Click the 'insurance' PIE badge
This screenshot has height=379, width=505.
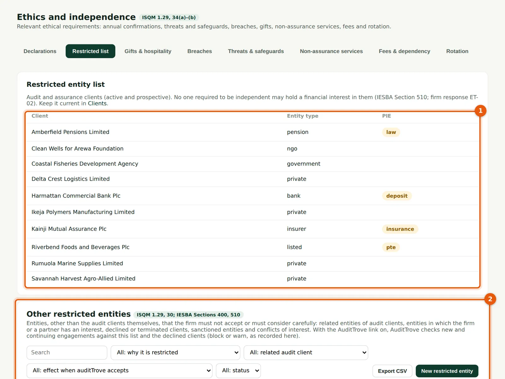click(400, 229)
